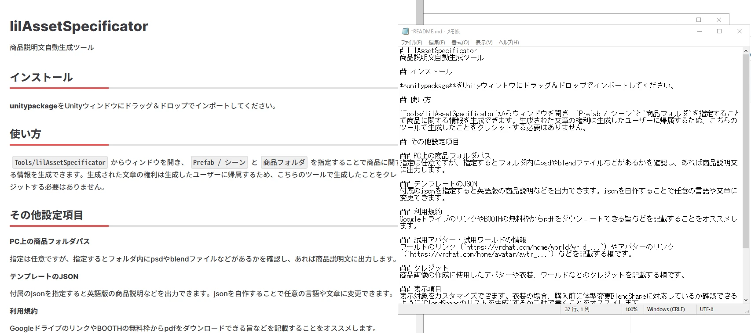This screenshot has width=751, height=333.
Task: Click the '### PC上の商品フォルダパス' line in Notepad
Action: coord(445,156)
